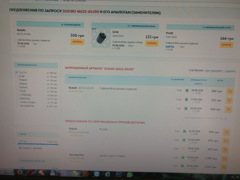240x180 pixels.
Task: Add Hyundai/Kia 2 617 грн offer to cart
Action: click(x=224, y=167)
